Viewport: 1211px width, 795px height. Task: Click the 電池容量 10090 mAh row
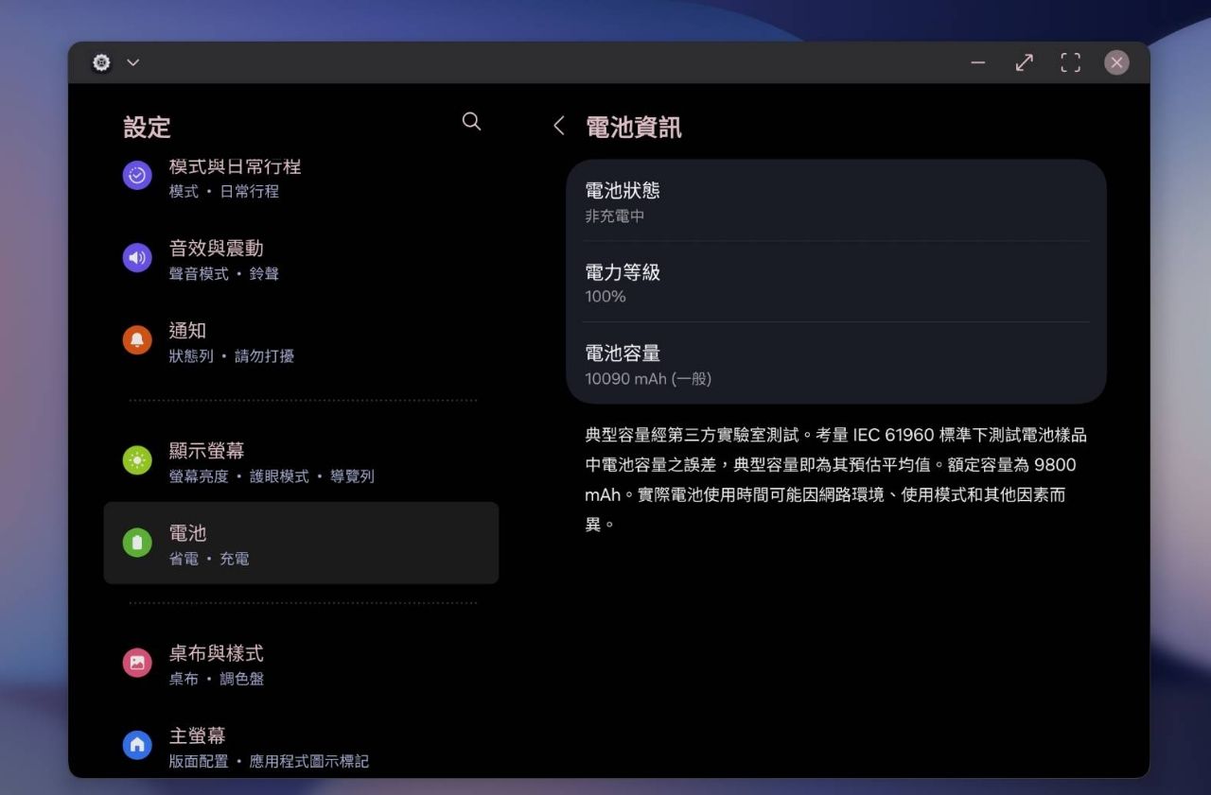click(x=835, y=364)
